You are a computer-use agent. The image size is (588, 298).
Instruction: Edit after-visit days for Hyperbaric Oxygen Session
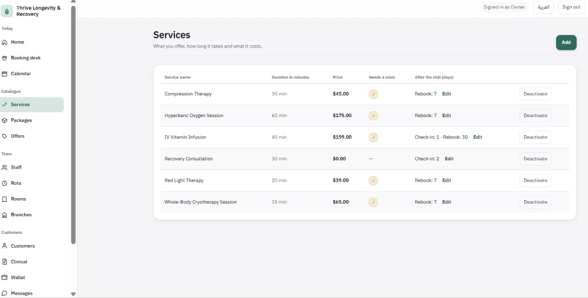446,115
